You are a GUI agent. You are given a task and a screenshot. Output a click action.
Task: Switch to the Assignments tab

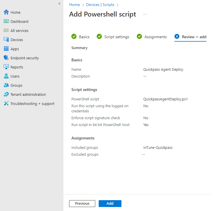(152, 37)
